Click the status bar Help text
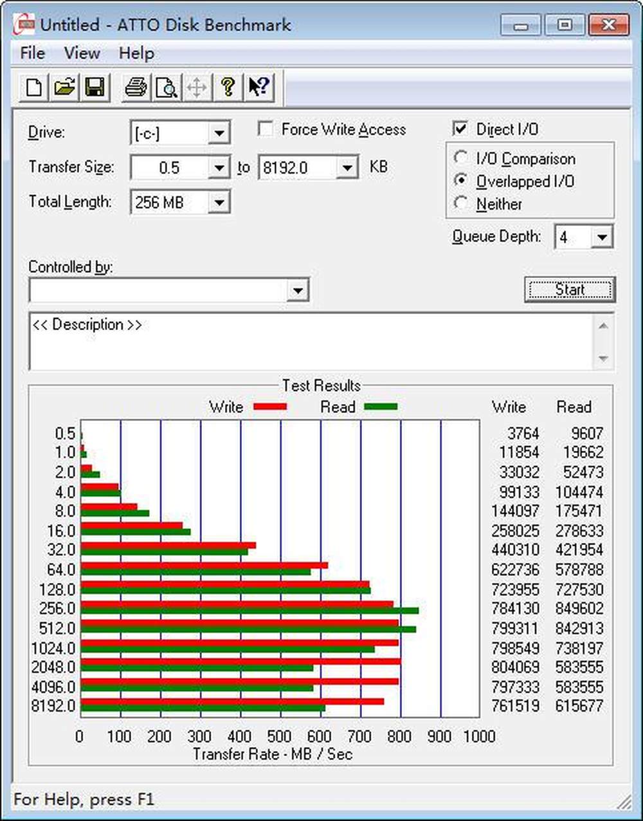The height and width of the screenshot is (821, 643). coord(84,800)
